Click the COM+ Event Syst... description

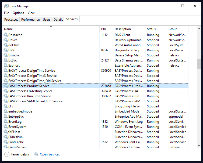[128, 127]
